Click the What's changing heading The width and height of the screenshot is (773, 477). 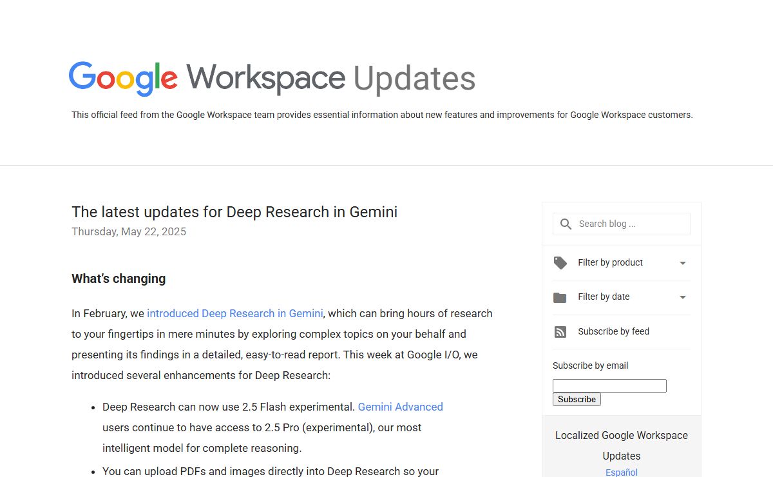[119, 278]
